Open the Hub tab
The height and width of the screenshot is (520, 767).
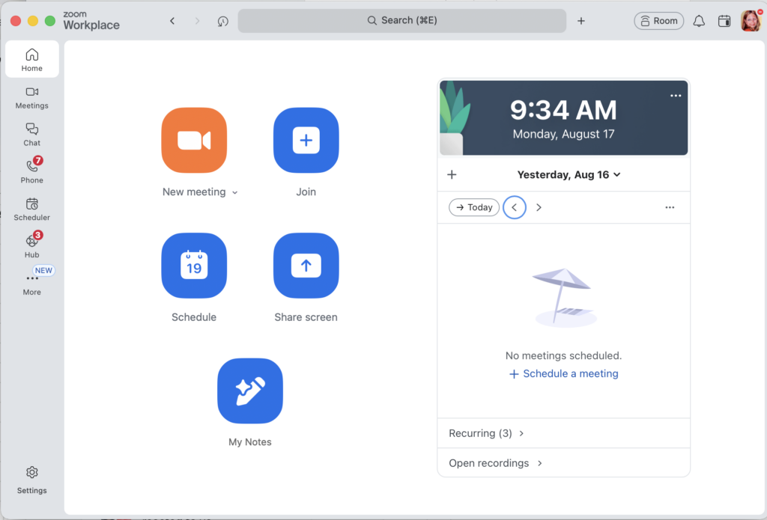click(x=31, y=245)
